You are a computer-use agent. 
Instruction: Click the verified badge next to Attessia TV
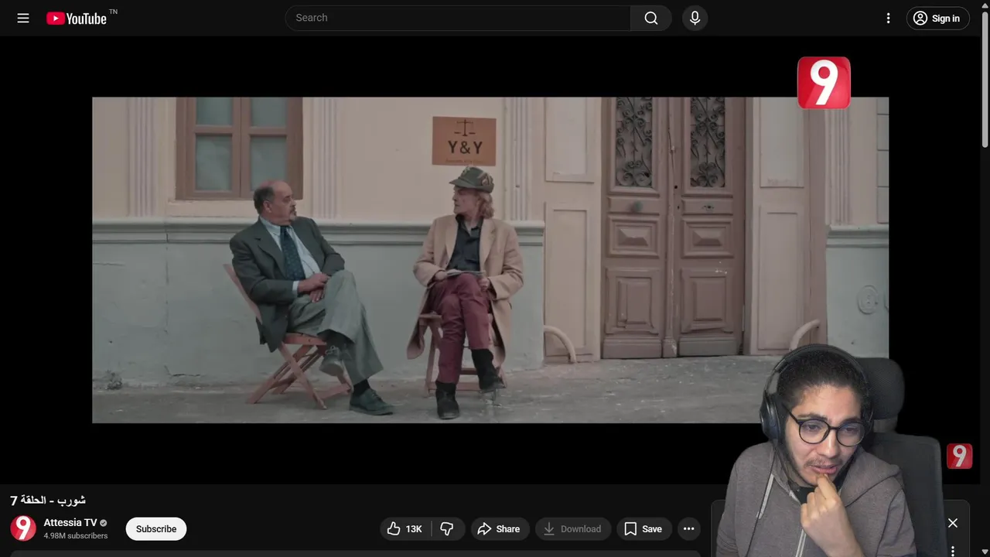tap(104, 523)
